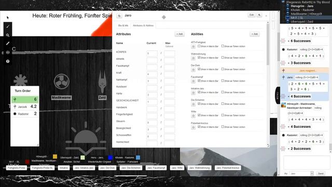Viewport: 332px width, 187px height.
Task: Run the Jaro: Wahrnehmung macro
Action: pos(199,168)
